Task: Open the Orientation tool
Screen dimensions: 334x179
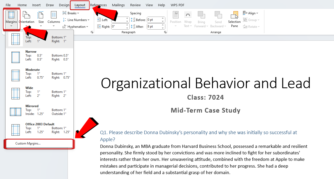Action: point(27,18)
